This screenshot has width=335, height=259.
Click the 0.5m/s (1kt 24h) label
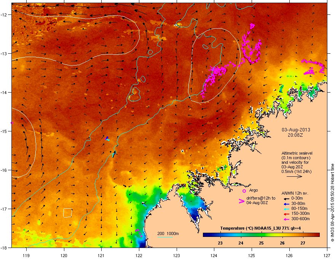coord(297,172)
